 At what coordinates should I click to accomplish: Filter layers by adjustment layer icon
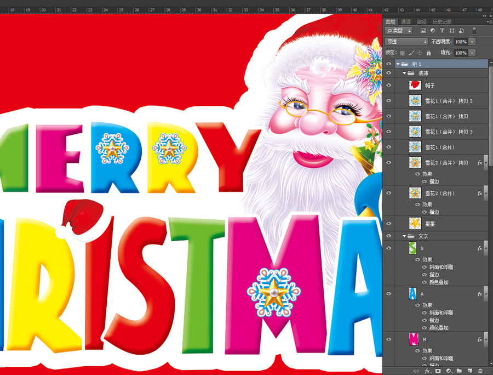tap(433, 31)
